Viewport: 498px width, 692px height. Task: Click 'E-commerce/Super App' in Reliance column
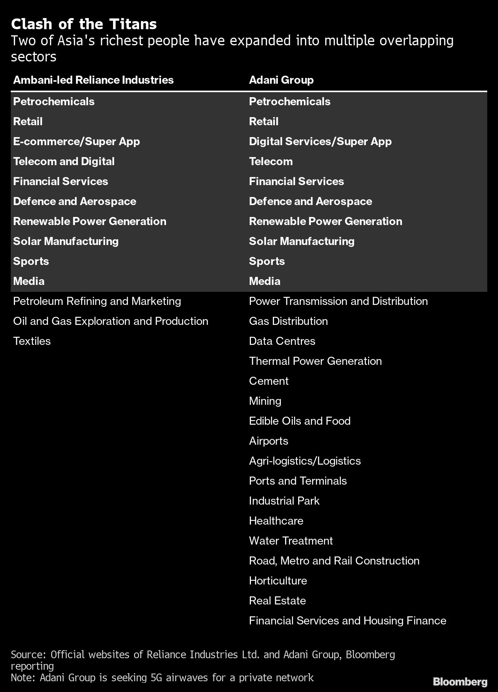[76, 141]
